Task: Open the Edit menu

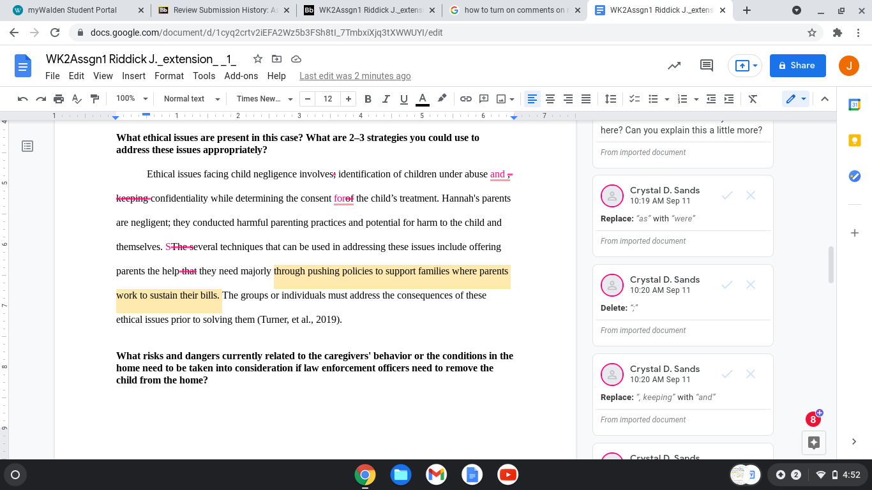Action: (77, 76)
